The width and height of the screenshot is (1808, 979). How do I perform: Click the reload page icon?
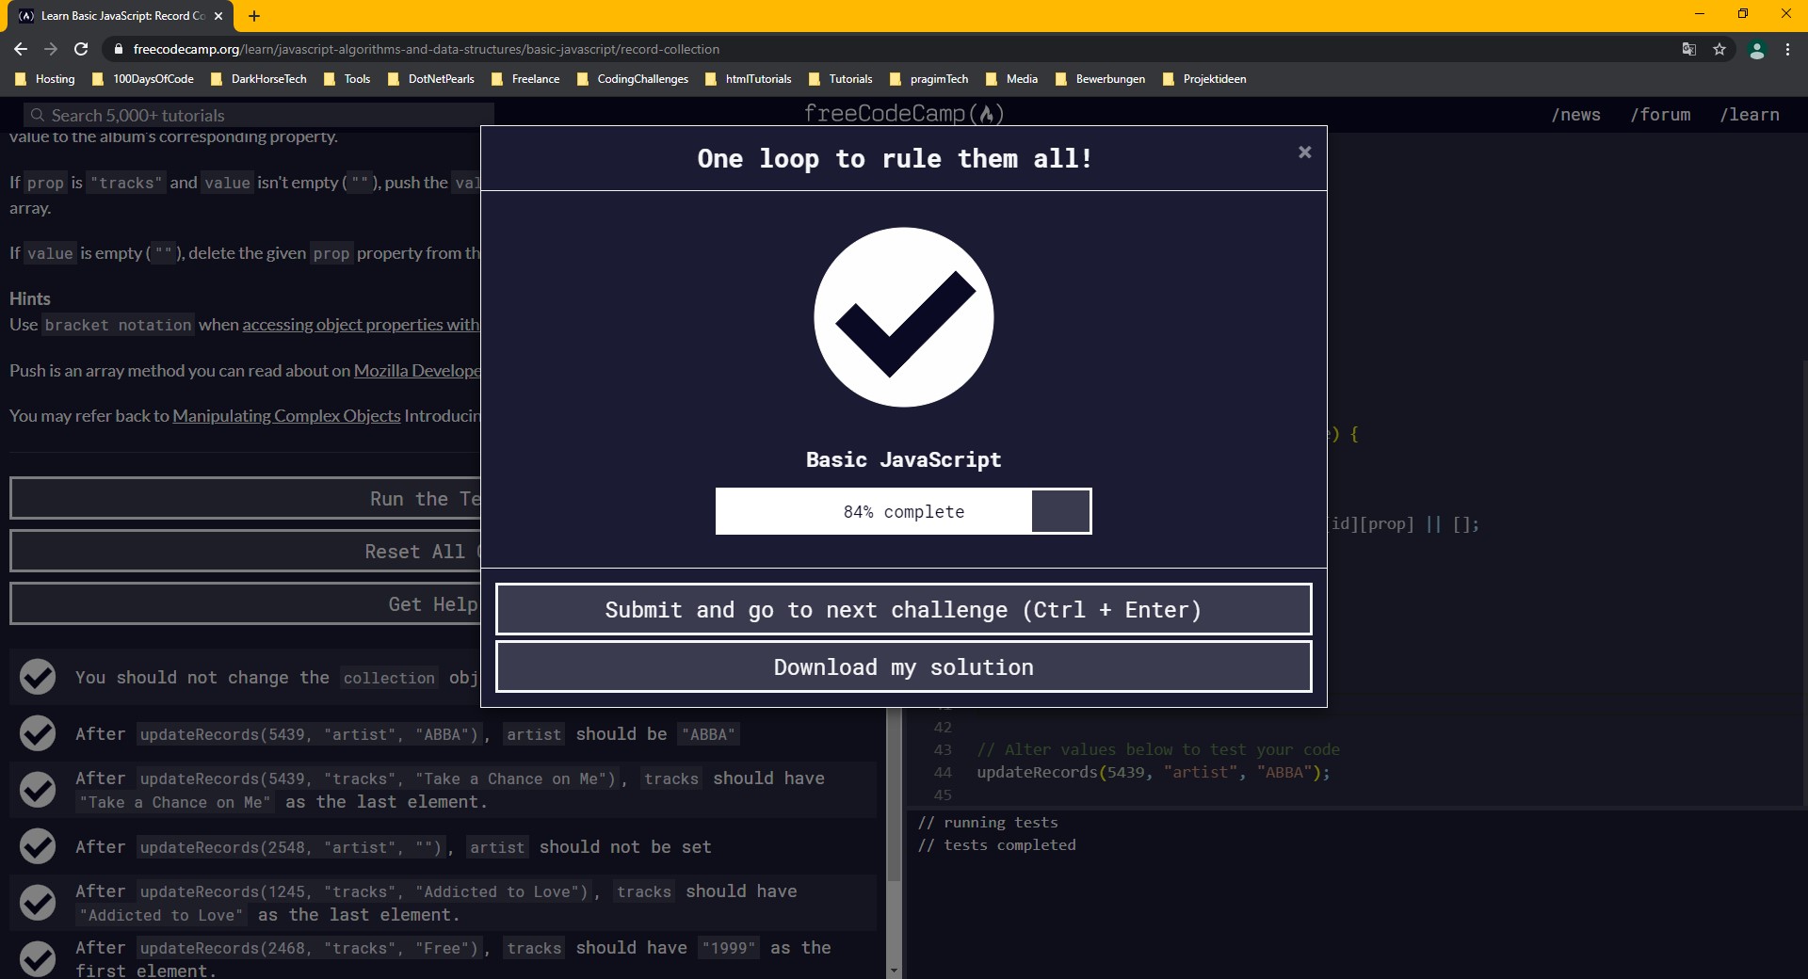click(81, 49)
